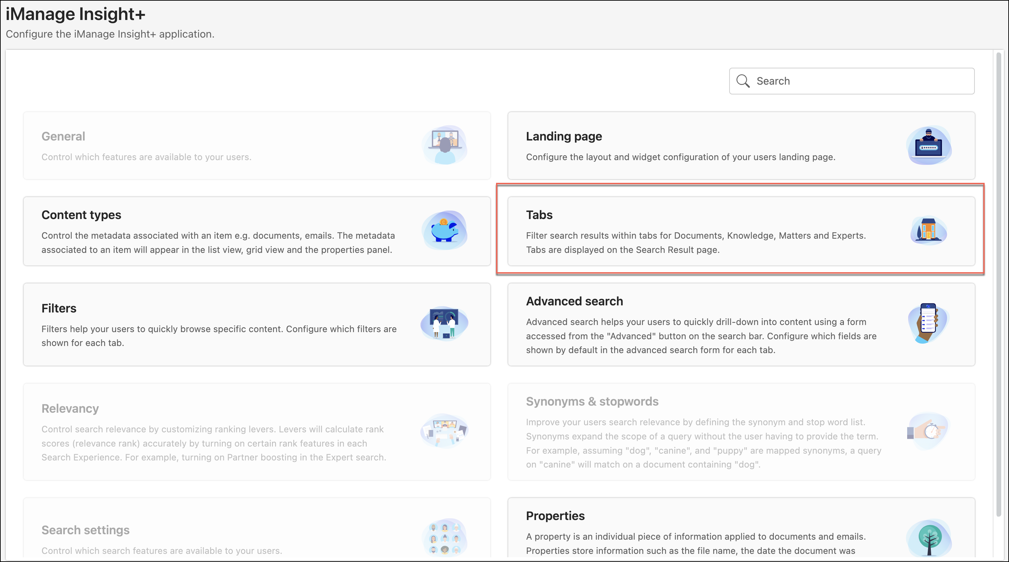Image resolution: width=1009 pixels, height=562 pixels.
Task: Click the Search settings people grid icon
Action: point(445,539)
